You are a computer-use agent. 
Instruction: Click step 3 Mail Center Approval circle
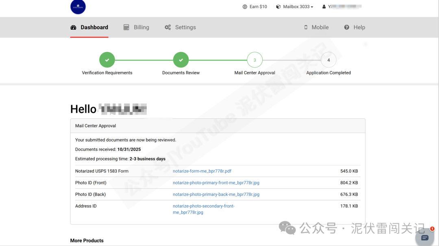pos(255,60)
